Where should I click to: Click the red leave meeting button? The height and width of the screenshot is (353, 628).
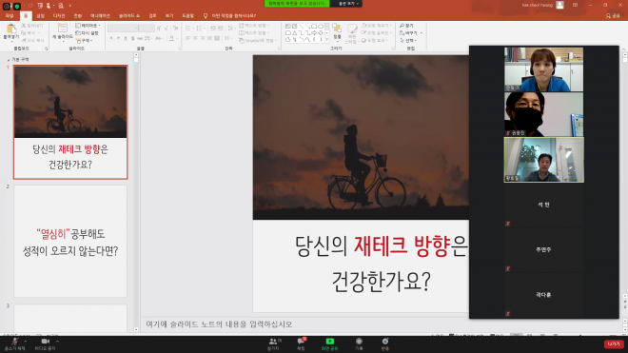[x=614, y=343]
